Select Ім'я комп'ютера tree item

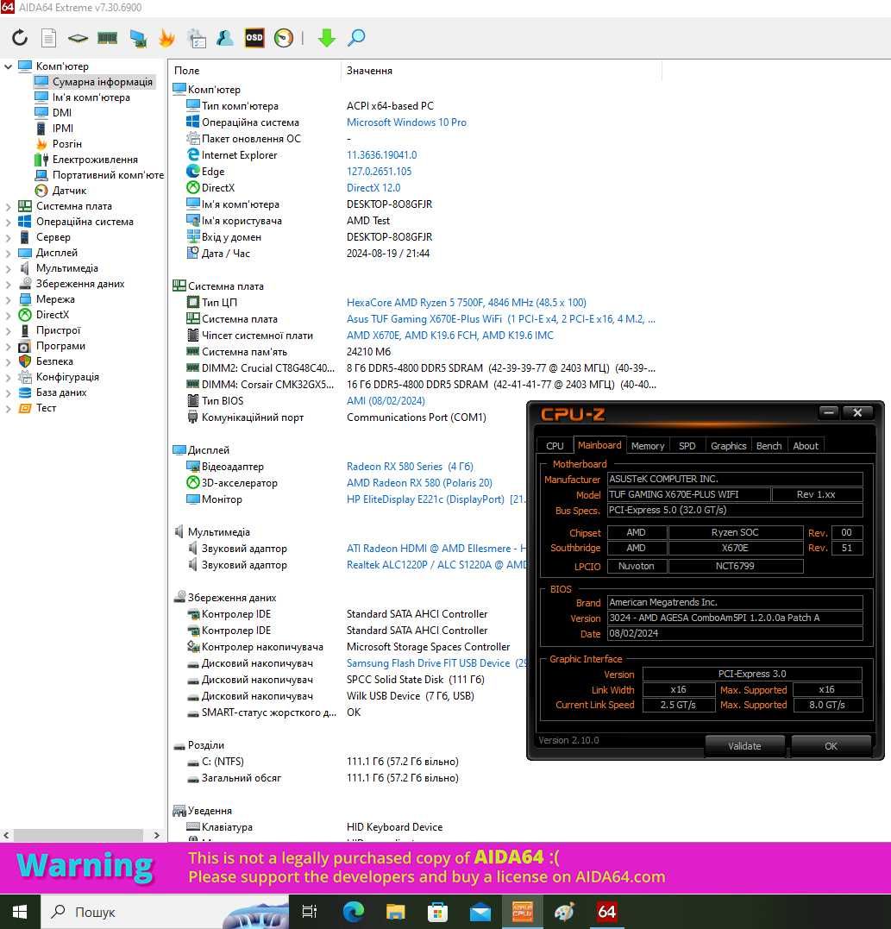click(91, 97)
